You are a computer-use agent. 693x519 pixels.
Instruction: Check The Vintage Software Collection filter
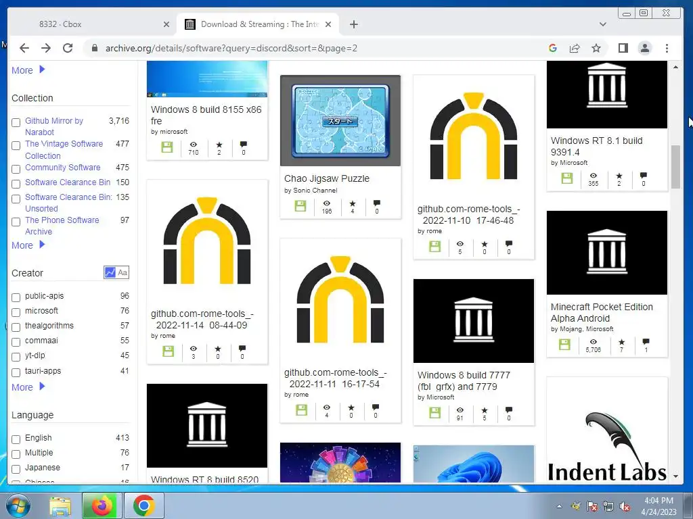(16, 145)
